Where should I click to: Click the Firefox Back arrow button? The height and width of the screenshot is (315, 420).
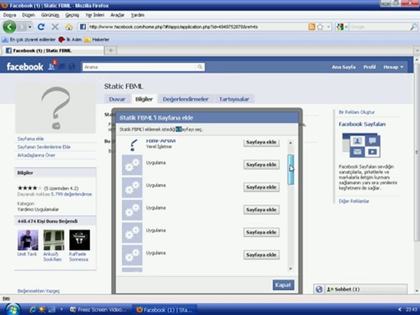pos(9,27)
